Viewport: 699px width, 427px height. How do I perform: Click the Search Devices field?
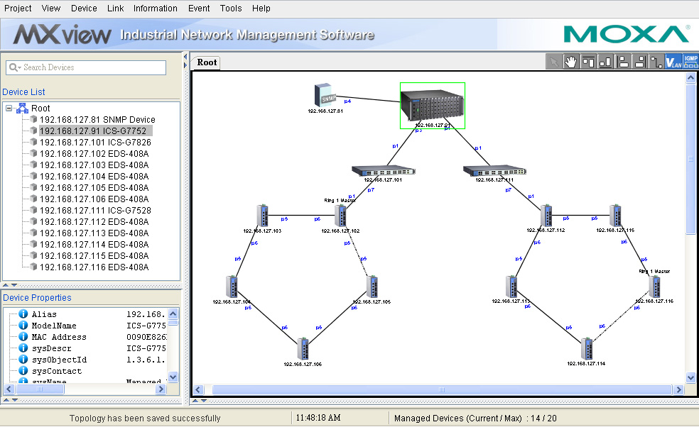pos(86,67)
